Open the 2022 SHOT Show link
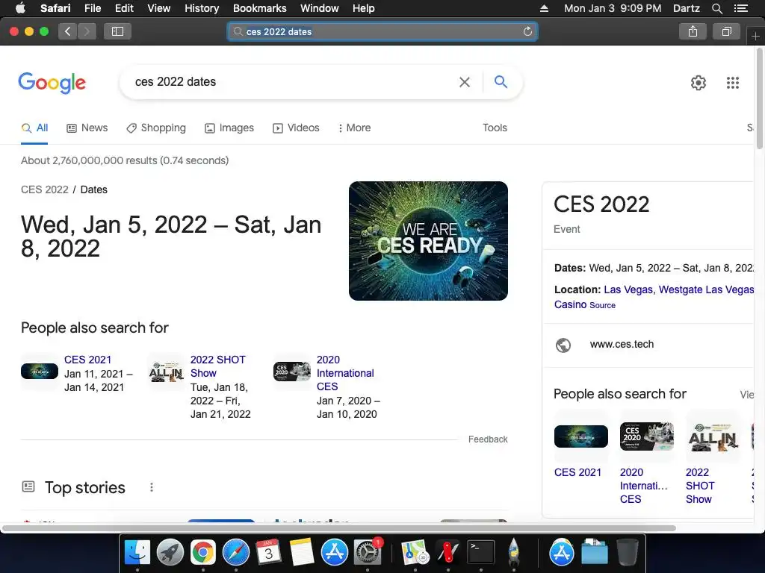This screenshot has width=765, height=573. click(x=217, y=366)
